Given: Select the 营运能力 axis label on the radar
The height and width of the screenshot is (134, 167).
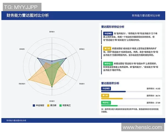Looking at the screenshot, I should pos(82,84).
